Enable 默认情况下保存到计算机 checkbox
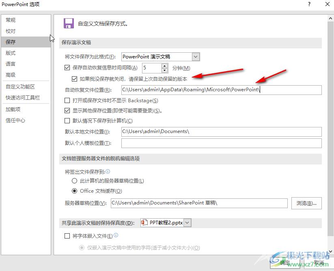This screenshot has width=334, height=271. [x=67, y=121]
